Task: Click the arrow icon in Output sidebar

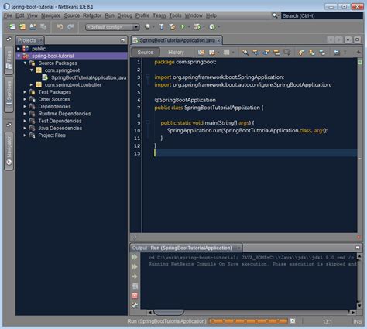Action: (x=135, y=276)
